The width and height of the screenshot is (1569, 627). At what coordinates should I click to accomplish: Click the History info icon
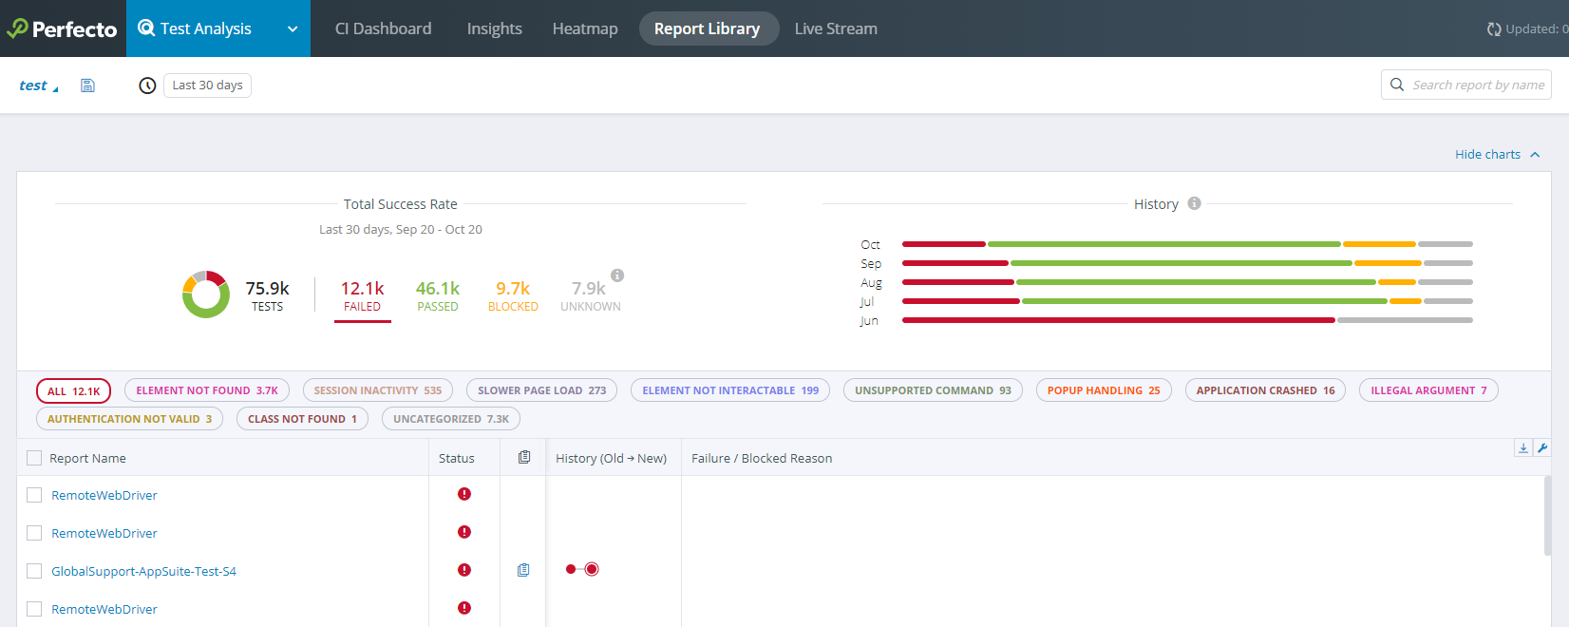[1194, 203]
